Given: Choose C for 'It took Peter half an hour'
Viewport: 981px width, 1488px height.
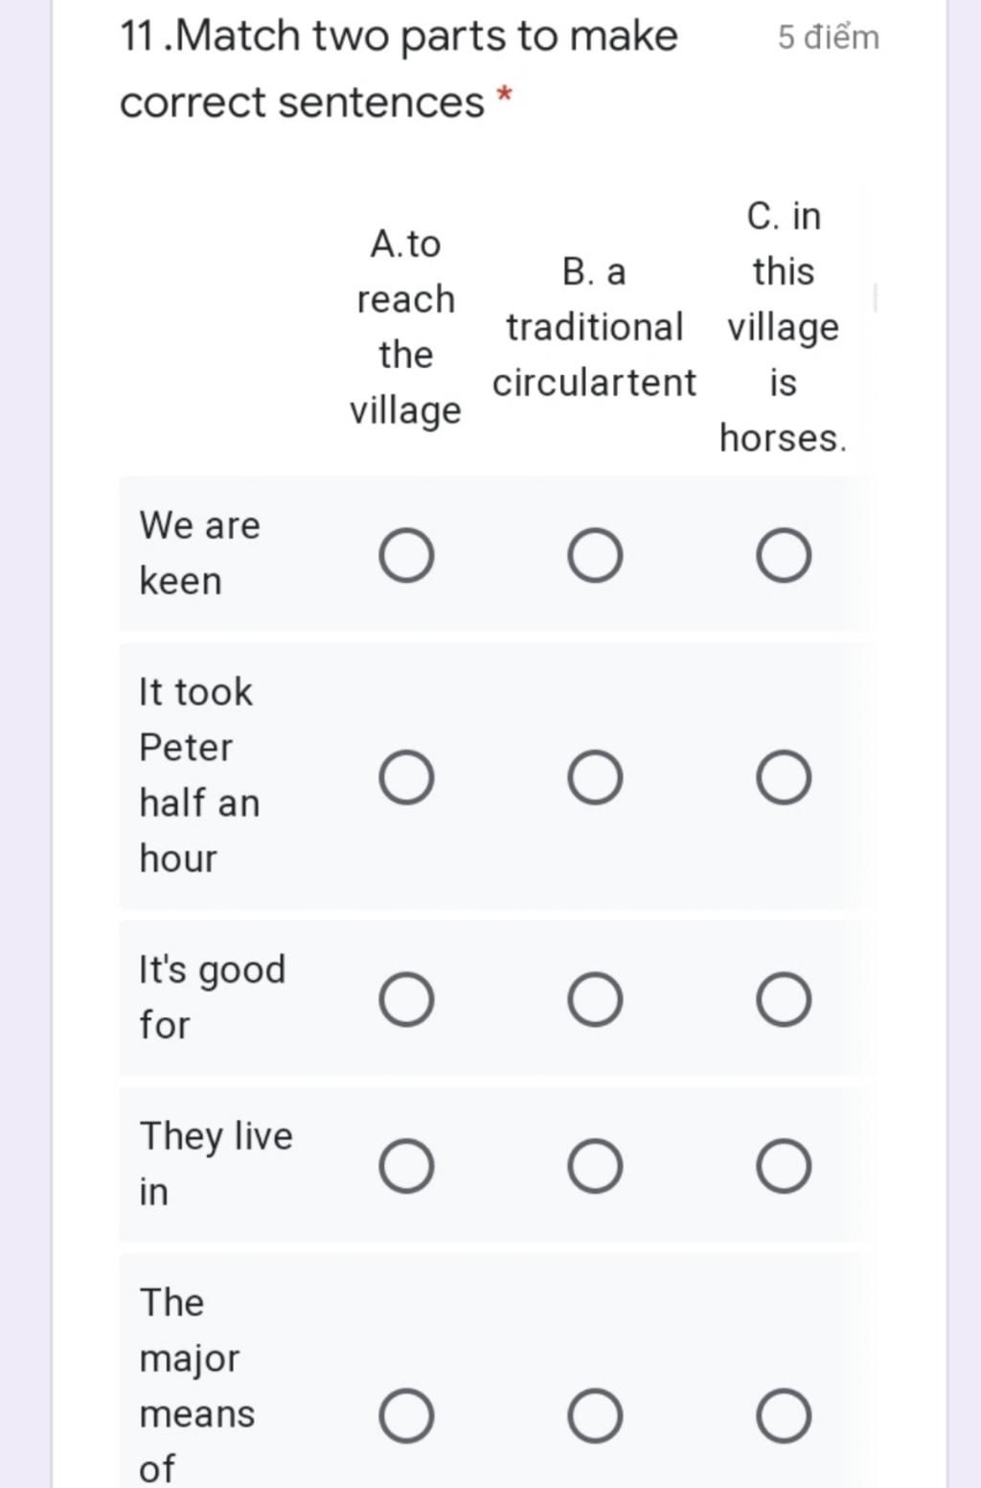Looking at the screenshot, I should [x=784, y=777].
